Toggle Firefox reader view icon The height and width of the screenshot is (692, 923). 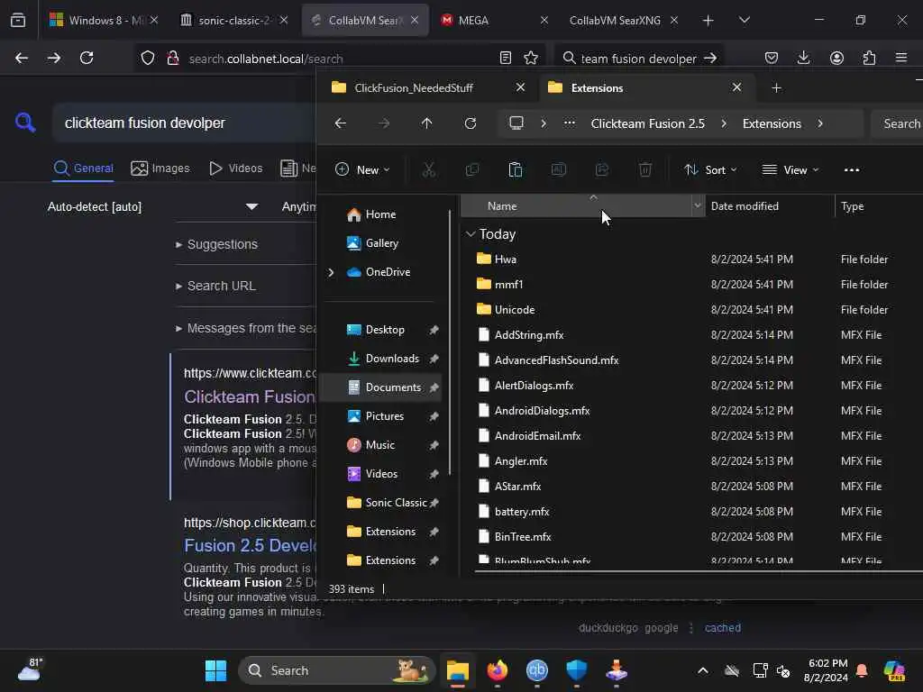point(505,58)
